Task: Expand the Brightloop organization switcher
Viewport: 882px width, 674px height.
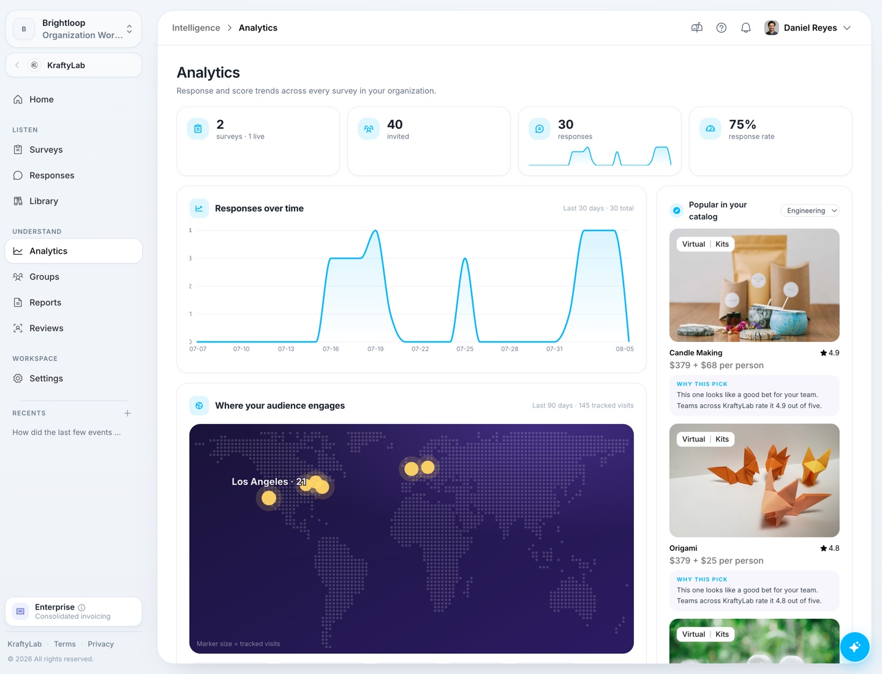Action: pyautogui.click(x=129, y=29)
